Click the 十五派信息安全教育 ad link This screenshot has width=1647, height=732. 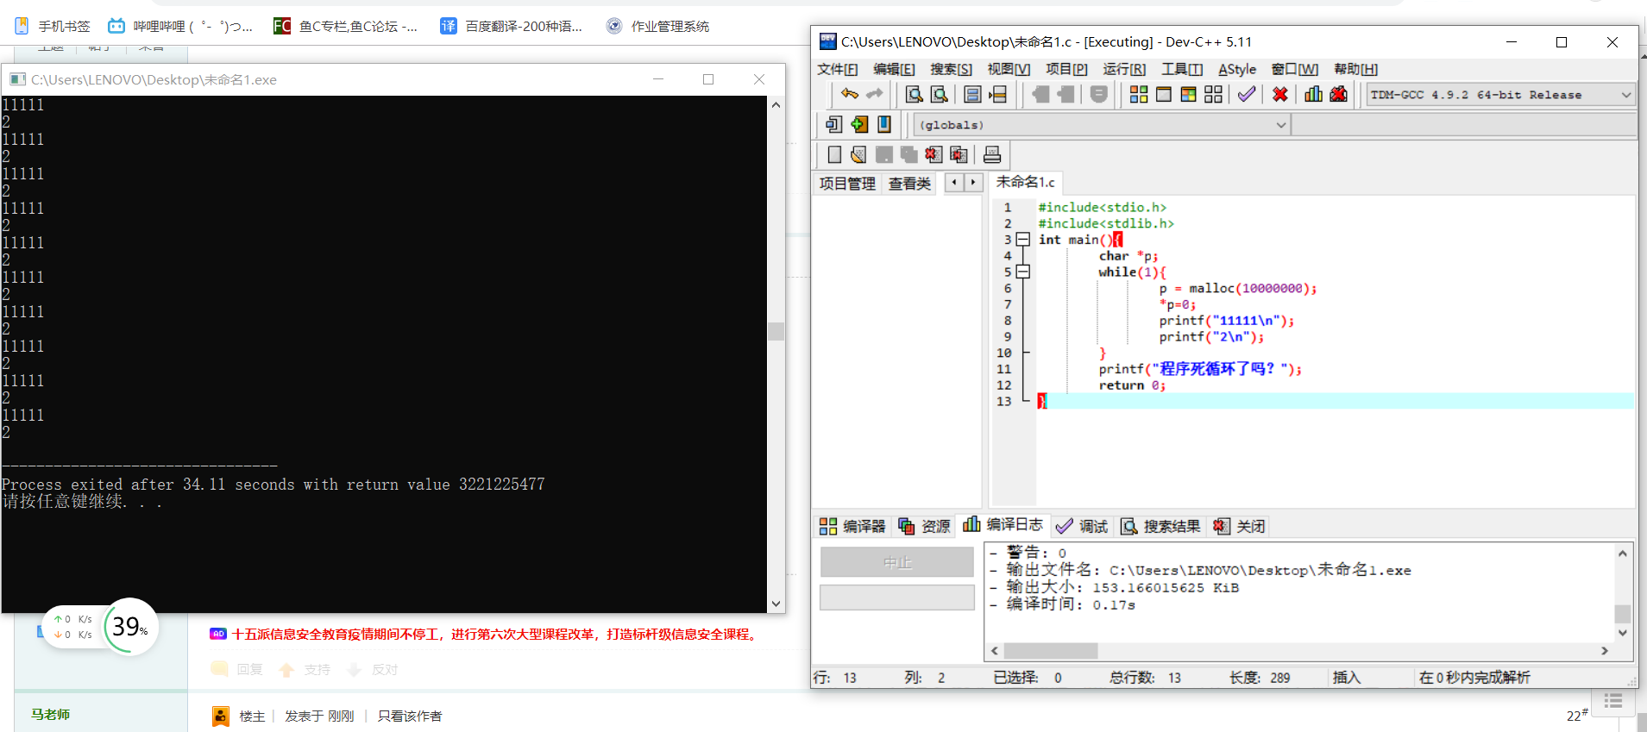click(495, 634)
